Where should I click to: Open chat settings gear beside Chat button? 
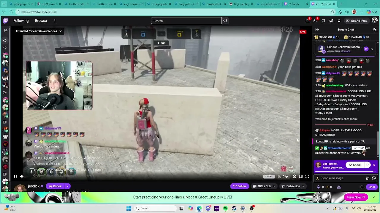[362, 187]
